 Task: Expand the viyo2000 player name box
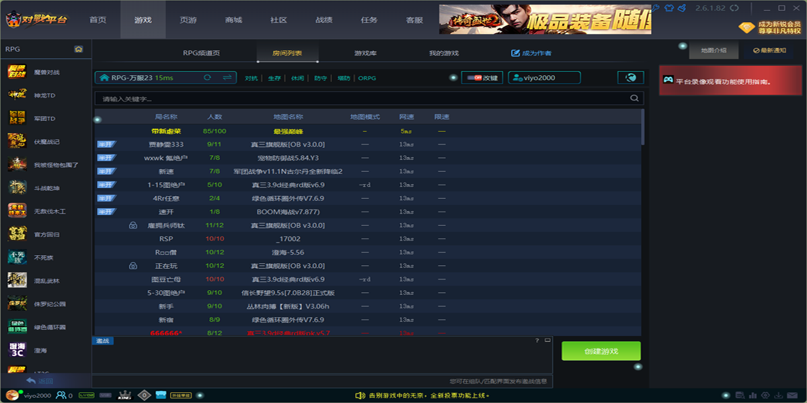pyautogui.click(x=544, y=78)
